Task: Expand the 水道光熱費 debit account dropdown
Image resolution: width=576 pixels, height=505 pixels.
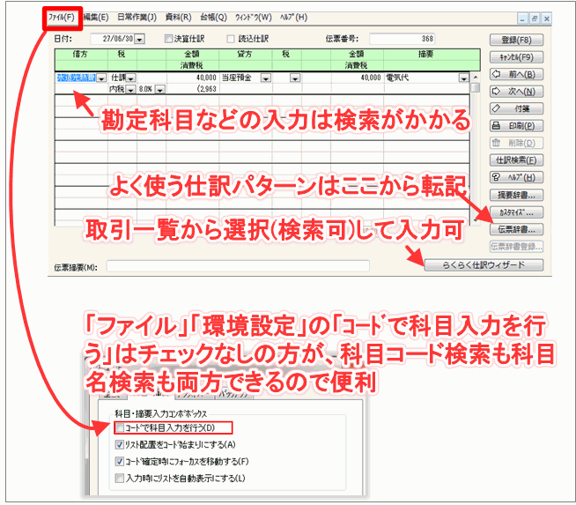Action: click(102, 78)
